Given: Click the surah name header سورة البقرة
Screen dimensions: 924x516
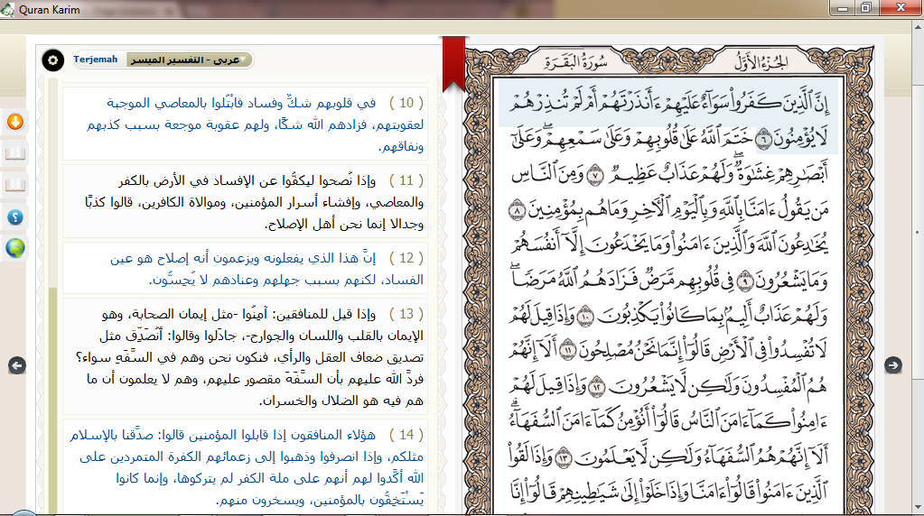Looking at the screenshot, I should click(575, 61).
